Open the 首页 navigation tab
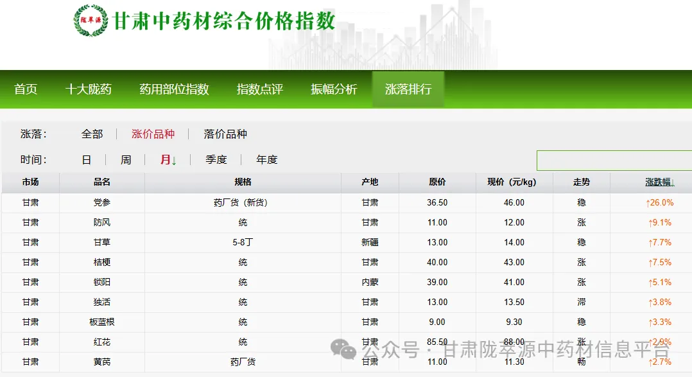The height and width of the screenshot is (377, 692). point(26,89)
